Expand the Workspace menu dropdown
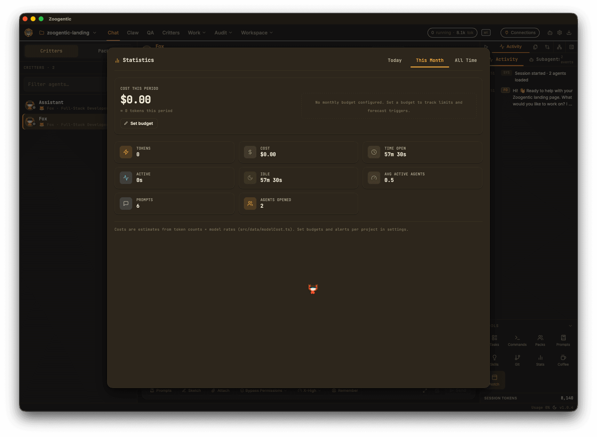The image size is (597, 437). pos(257,33)
